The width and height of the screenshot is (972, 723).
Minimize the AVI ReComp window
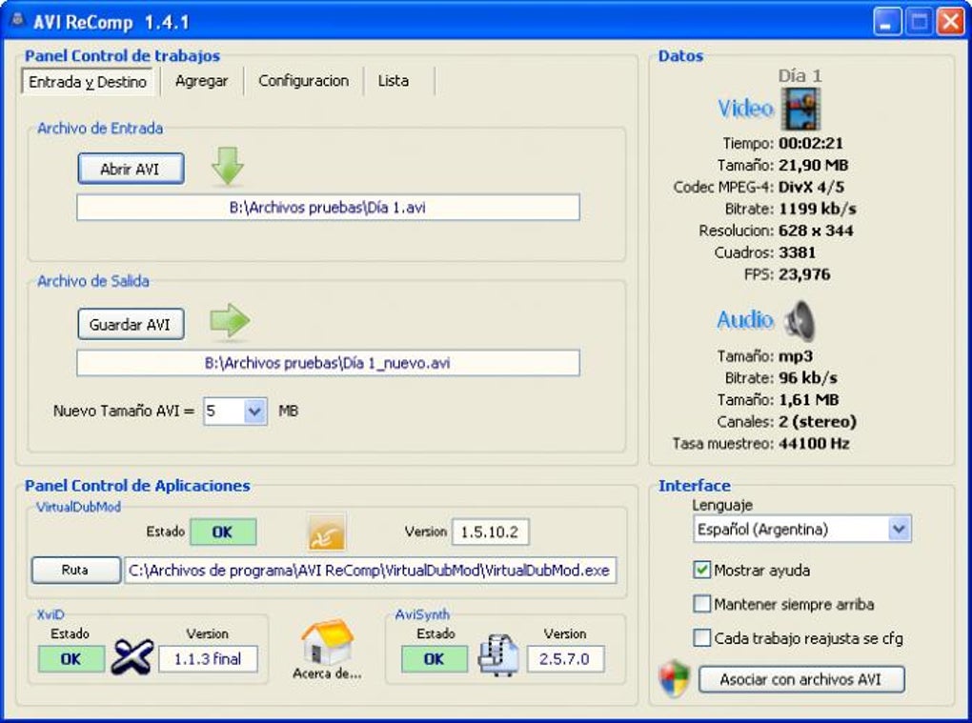coord(887,22)
